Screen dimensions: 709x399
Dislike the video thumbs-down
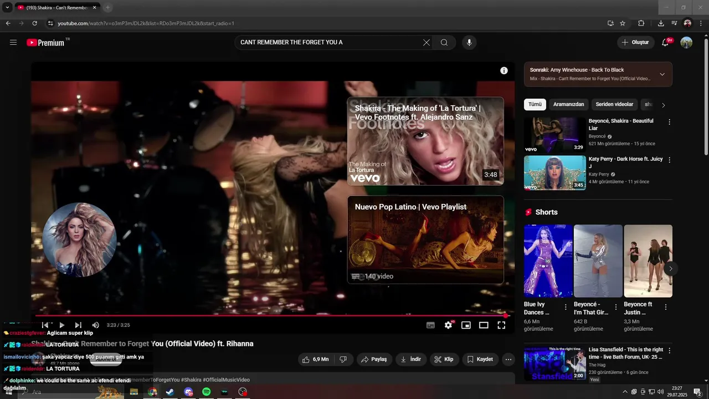coord(343,359)
